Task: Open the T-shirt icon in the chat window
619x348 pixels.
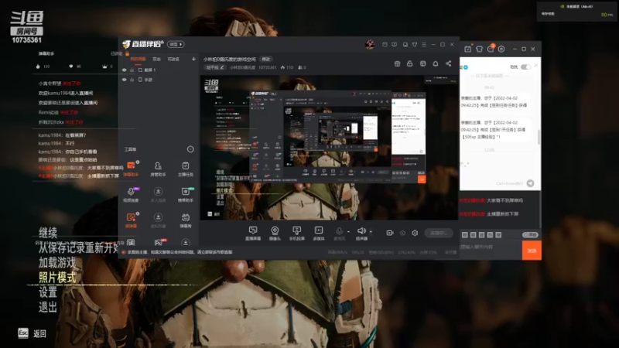Action: 479,49
